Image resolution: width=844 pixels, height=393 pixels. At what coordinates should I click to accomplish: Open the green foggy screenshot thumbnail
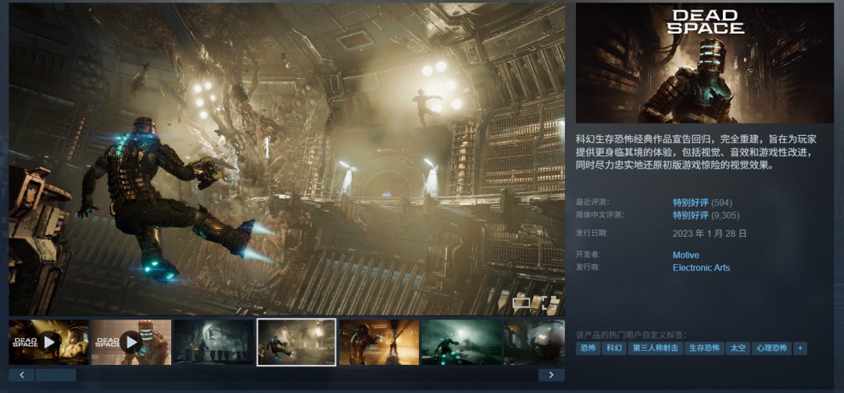461,341
